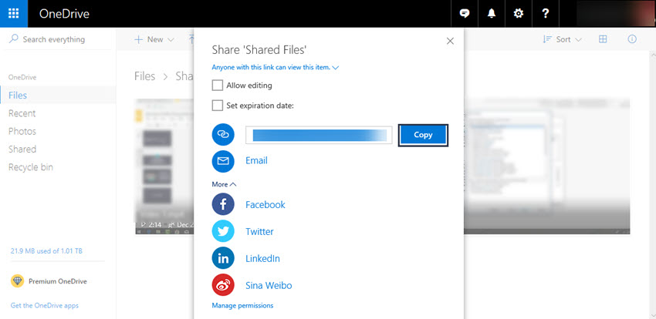Click the link chain icon in dialog
This screenshot has height=319, width=656.
(x=223, y=134)
